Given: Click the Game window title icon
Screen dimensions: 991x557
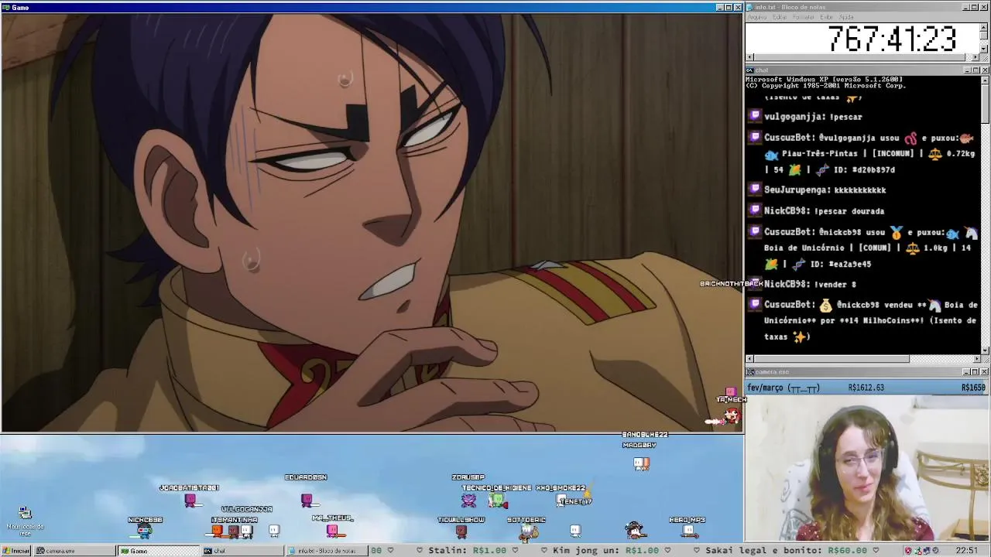Looking at the screenshot, I should tap(6, 7).
